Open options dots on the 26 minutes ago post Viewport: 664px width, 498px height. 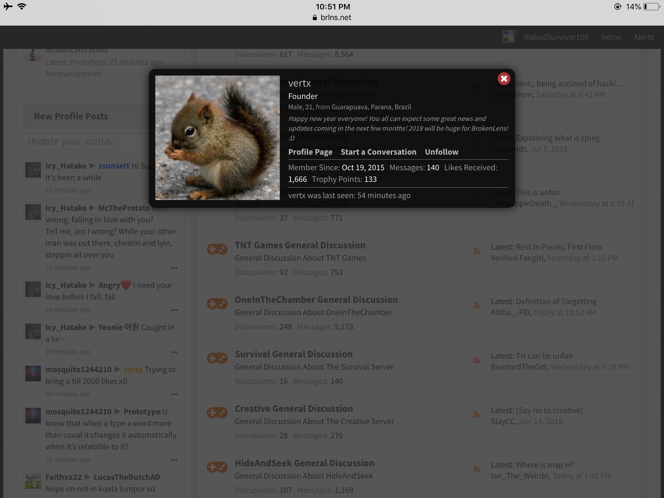[x=174, y=310]
